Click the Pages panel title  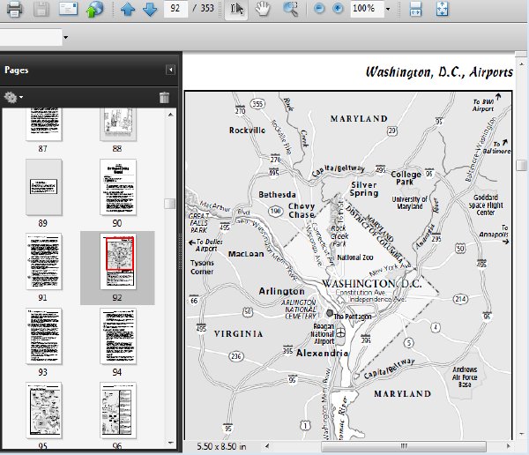[x=16, y=71]
